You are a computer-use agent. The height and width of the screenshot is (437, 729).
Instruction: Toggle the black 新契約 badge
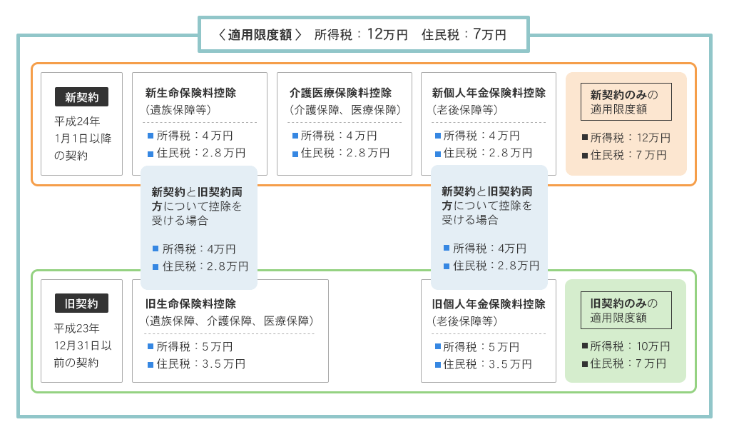[x=81, y=97]
